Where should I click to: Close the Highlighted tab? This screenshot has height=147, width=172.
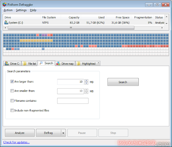point(99,63)
